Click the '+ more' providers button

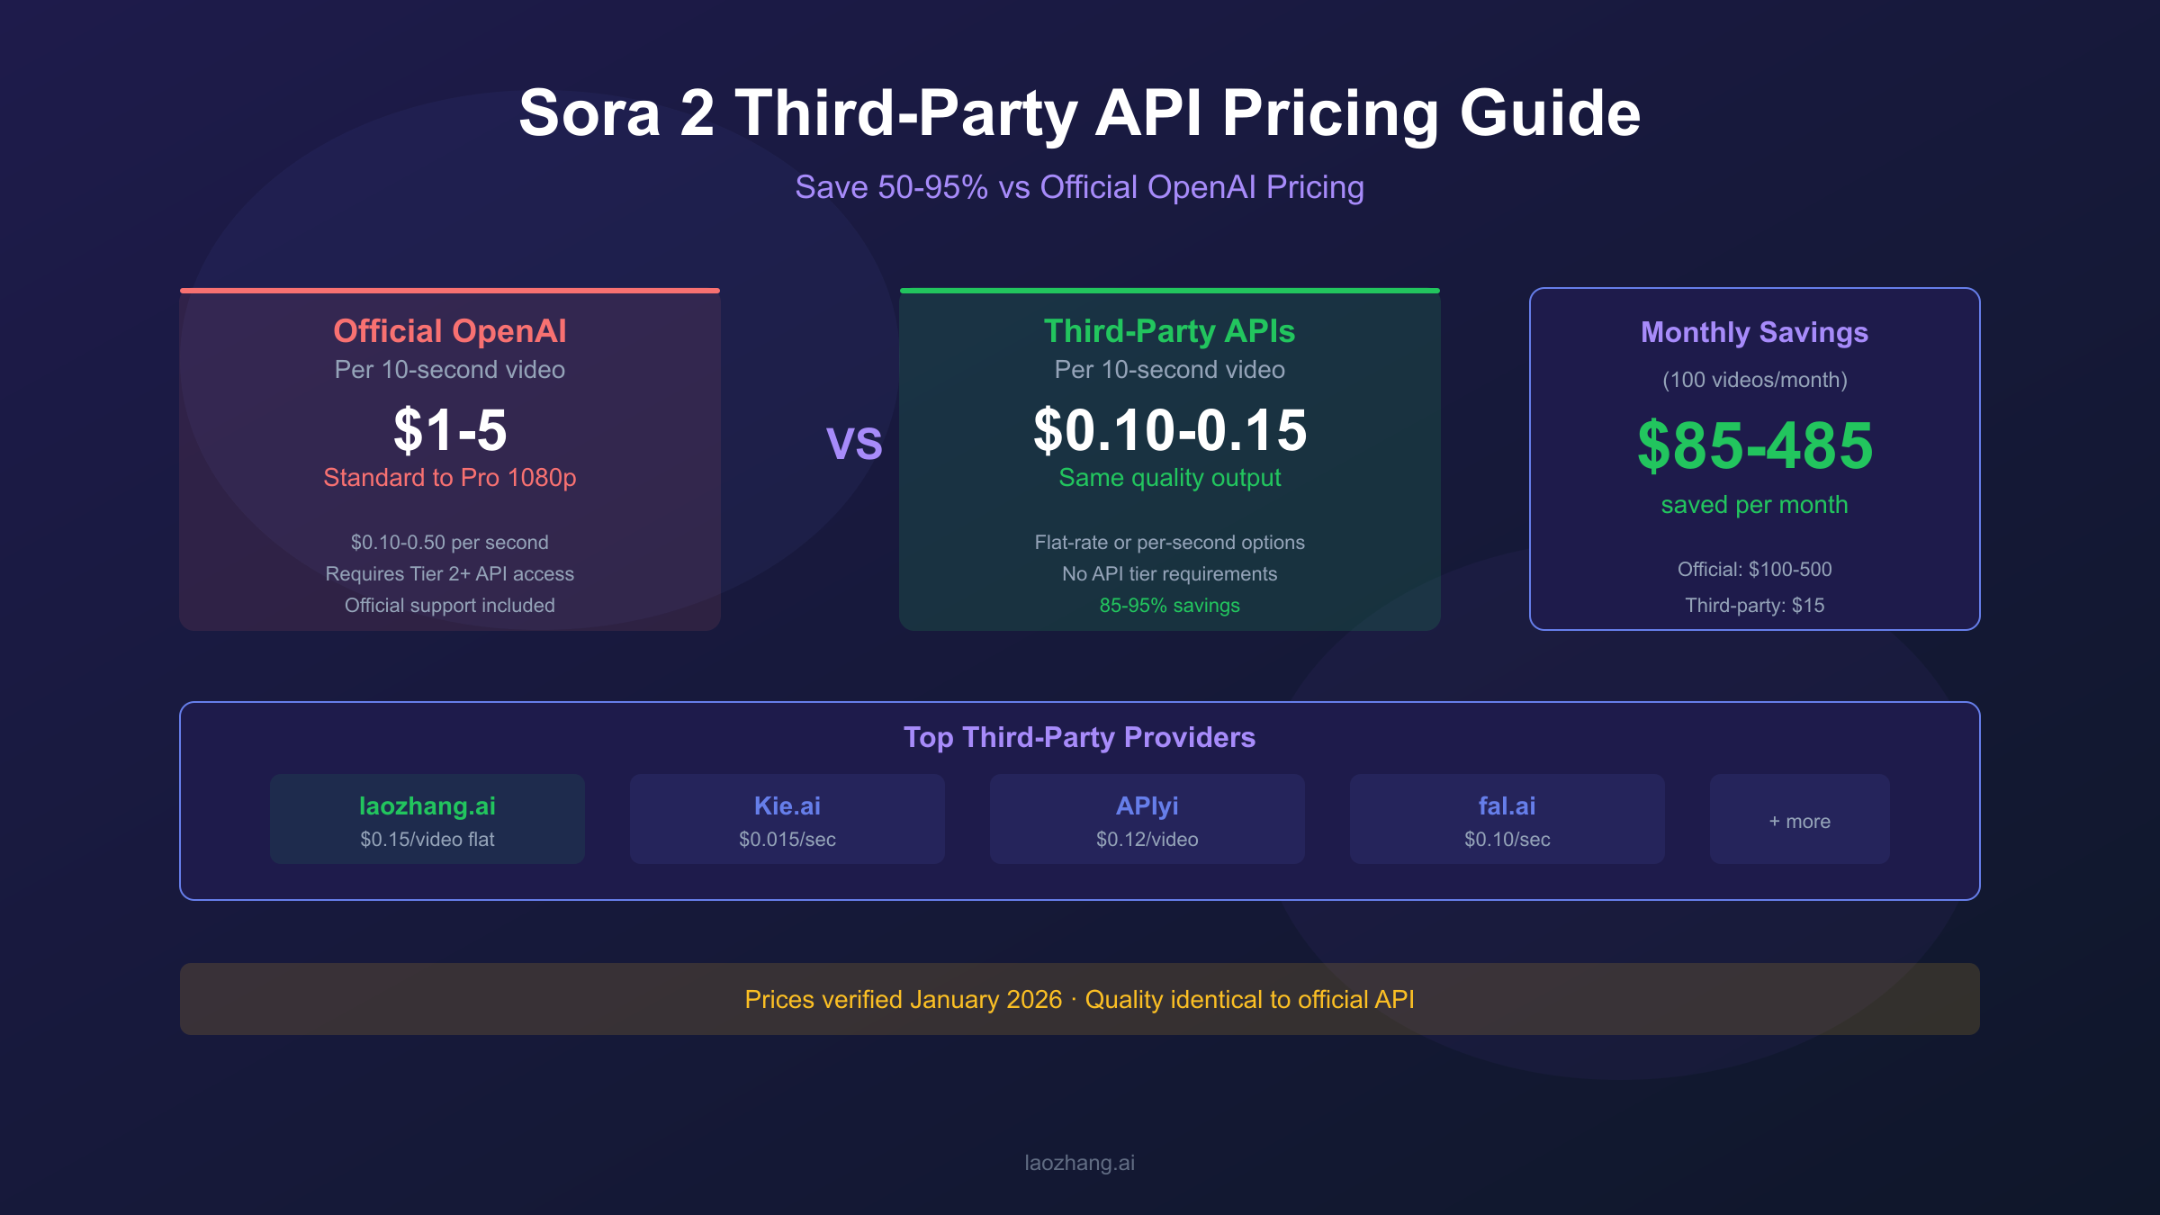point(1800,820)
